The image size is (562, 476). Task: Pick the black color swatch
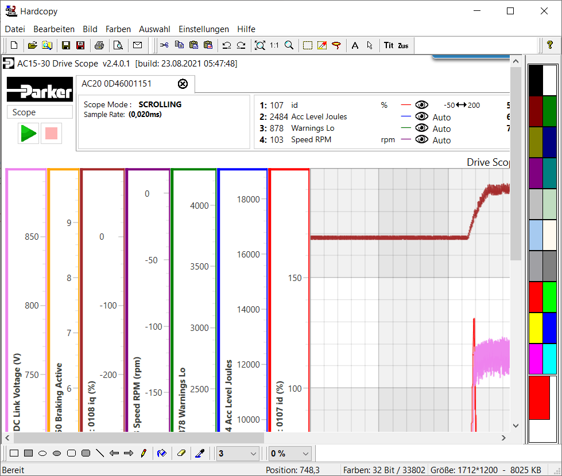pyautogui.click(x=536, y=80)
